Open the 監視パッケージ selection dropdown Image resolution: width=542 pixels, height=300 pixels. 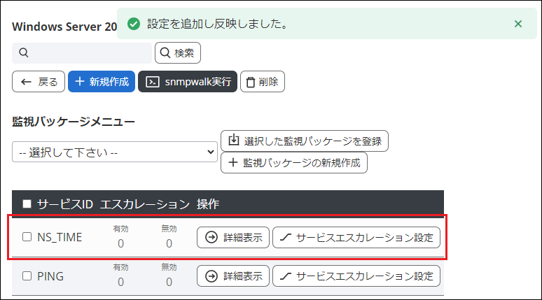[x=115, y=152]
